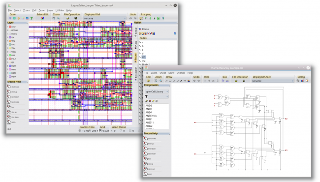This screenshot has height=182, width=320.
Task: Click the Route button in Netlist panel
Action: (x=144, y=29)
